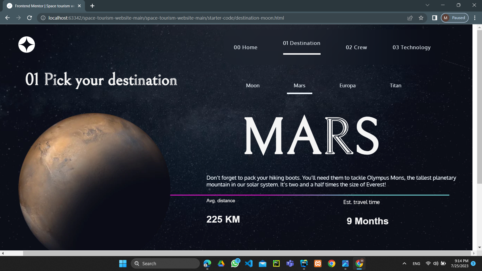Expand hidden icons in the system tray
This screenshot has height=271, width=482.
[404, 263]
